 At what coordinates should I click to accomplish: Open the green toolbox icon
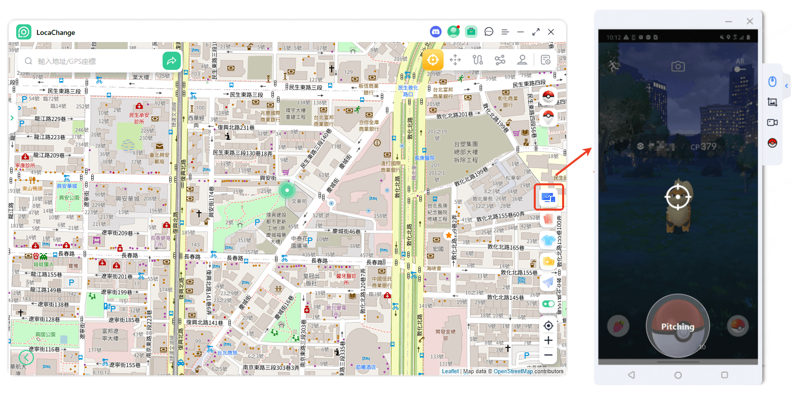471,32
